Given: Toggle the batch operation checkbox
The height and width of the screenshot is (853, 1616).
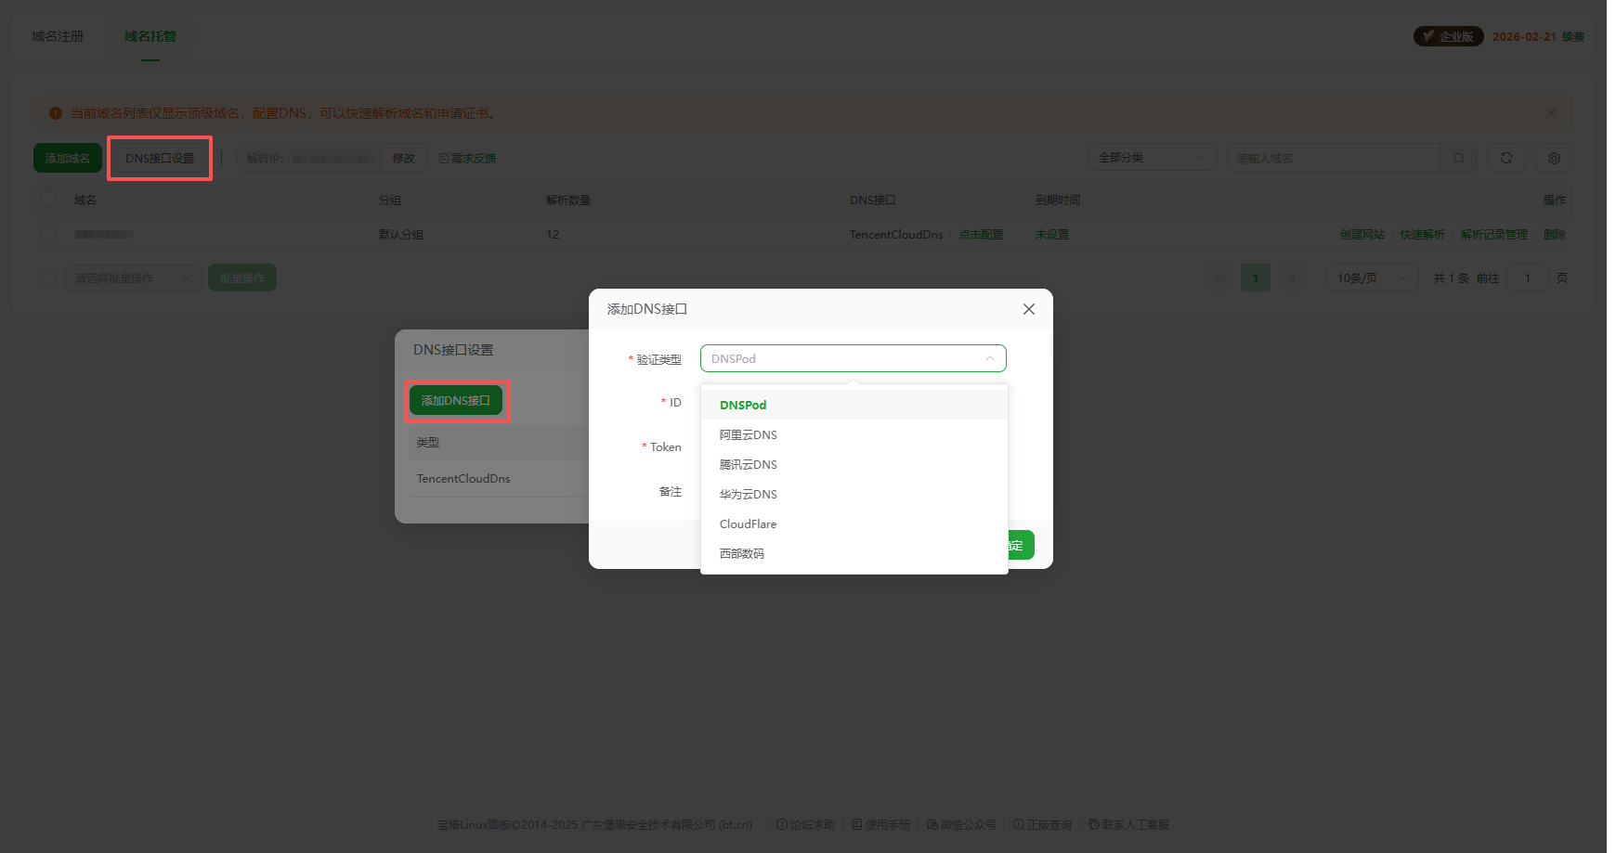Looking at the screenshot, I should pos(48,278).
